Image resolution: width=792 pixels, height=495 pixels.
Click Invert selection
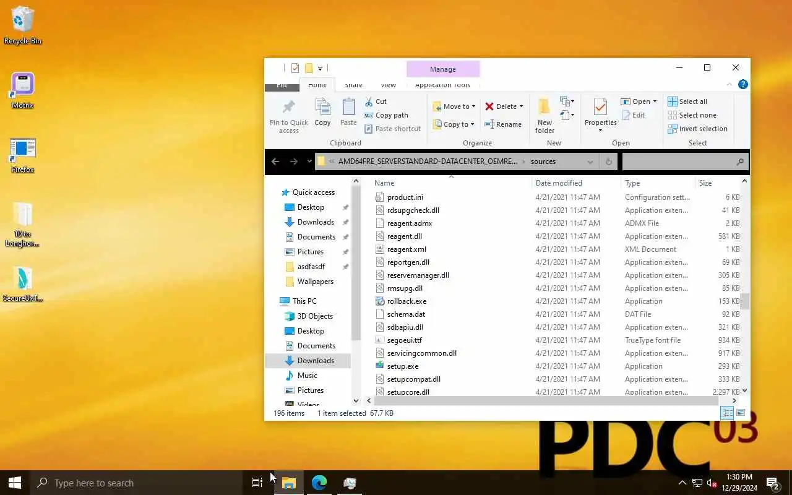point(697,129)
